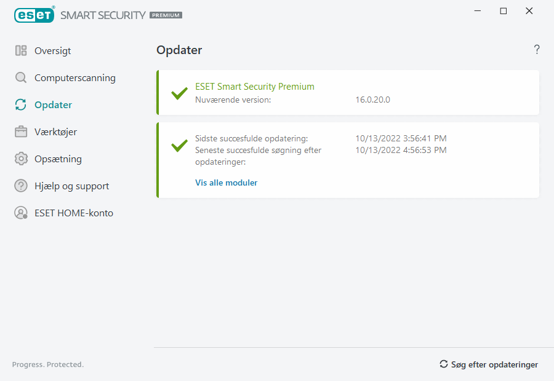Click the Vis alle moduler link

click(226, 183)
